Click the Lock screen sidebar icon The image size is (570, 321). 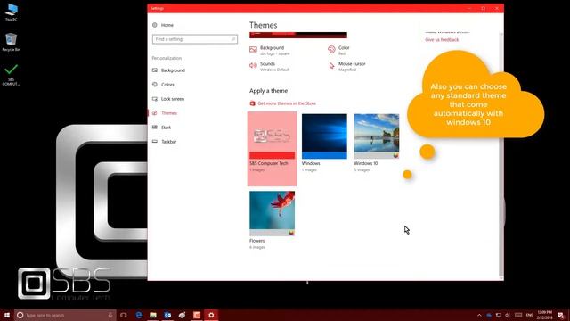155,99
